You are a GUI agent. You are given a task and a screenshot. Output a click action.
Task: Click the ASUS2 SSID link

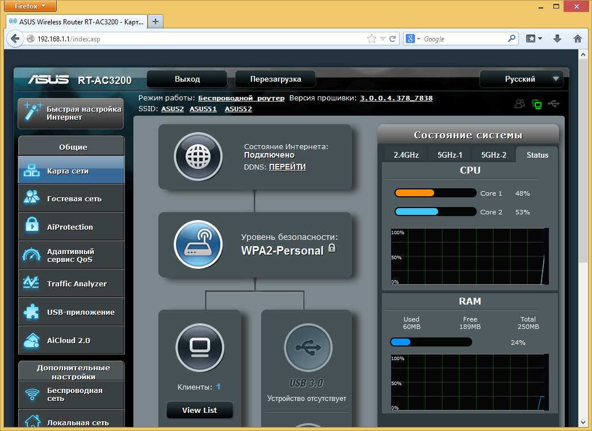pos(173,109)
